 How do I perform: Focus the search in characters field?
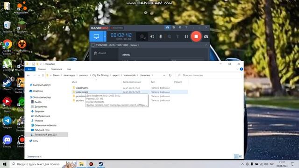pyautogui.click(x=208, y=75)
